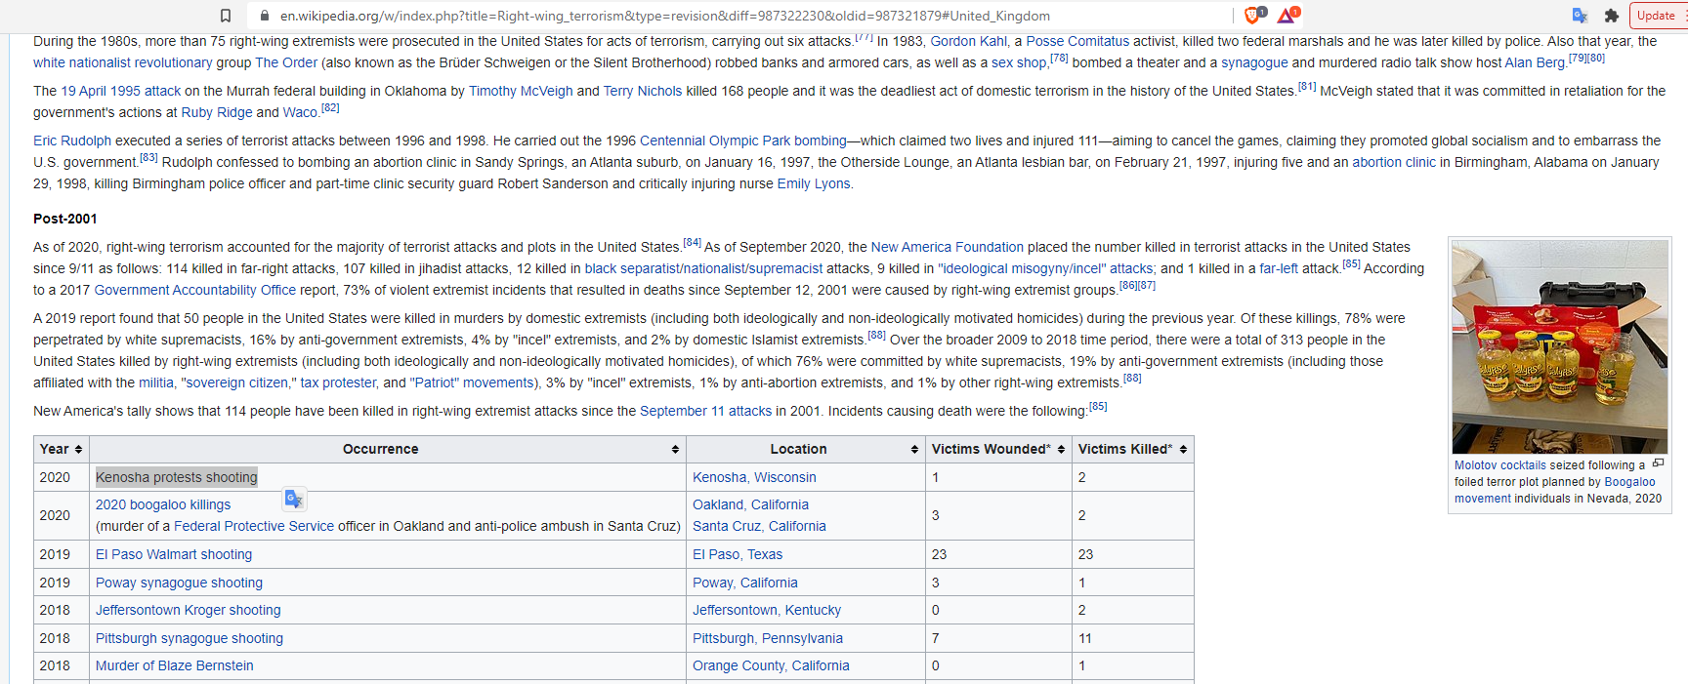Image resolution: width=1688 pixels, height=684 pixels.
Task: Click citation reference [82] after Waco
Action: click(x=330, y=107)
